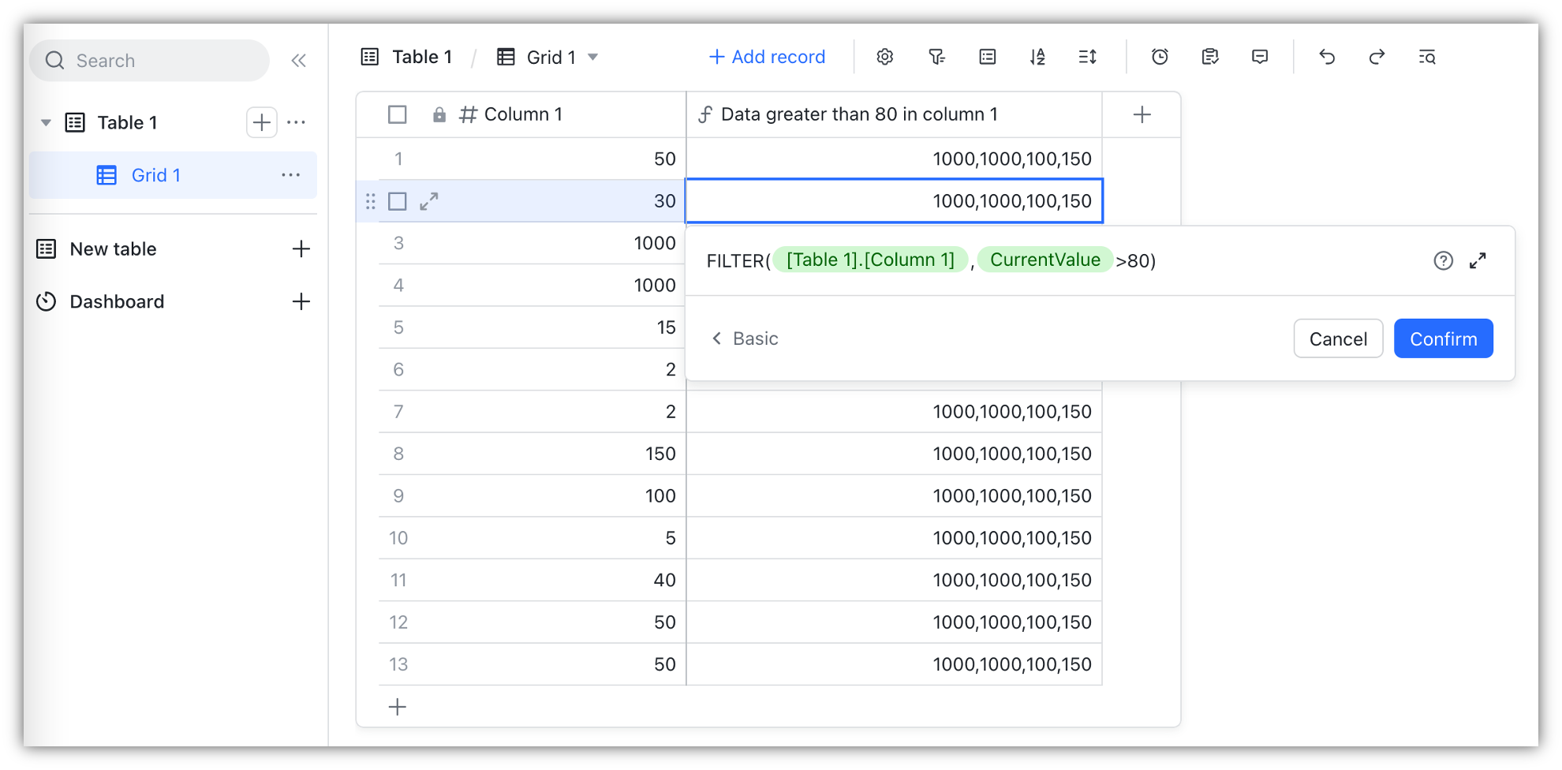Open the reminder alarm clock icon

[1160, 57]
